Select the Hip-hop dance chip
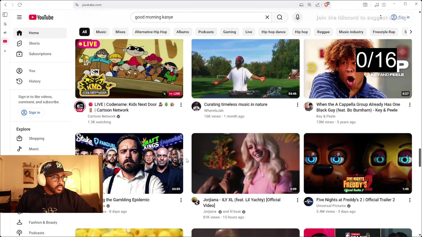The image size is (422, 237). tap(273, 32)
